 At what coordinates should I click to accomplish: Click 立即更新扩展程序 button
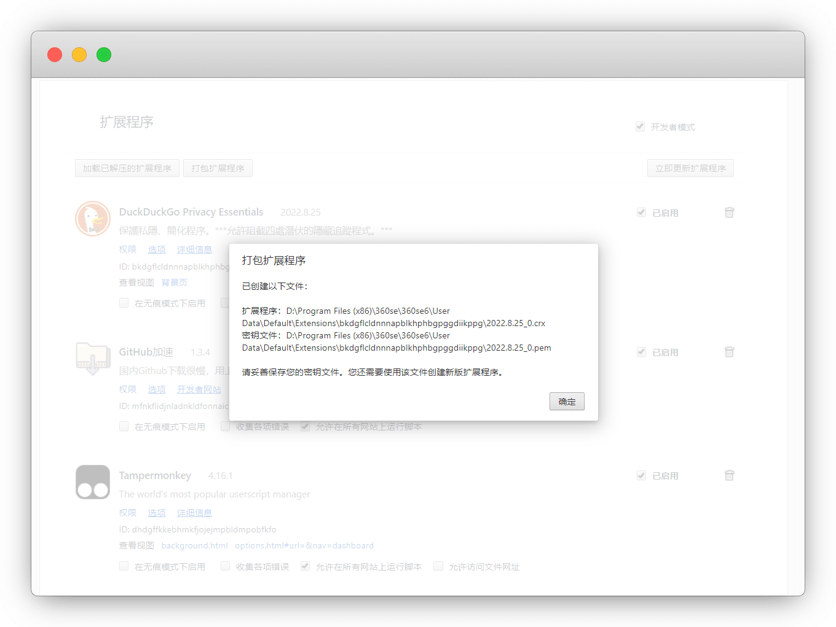[690, 168]
